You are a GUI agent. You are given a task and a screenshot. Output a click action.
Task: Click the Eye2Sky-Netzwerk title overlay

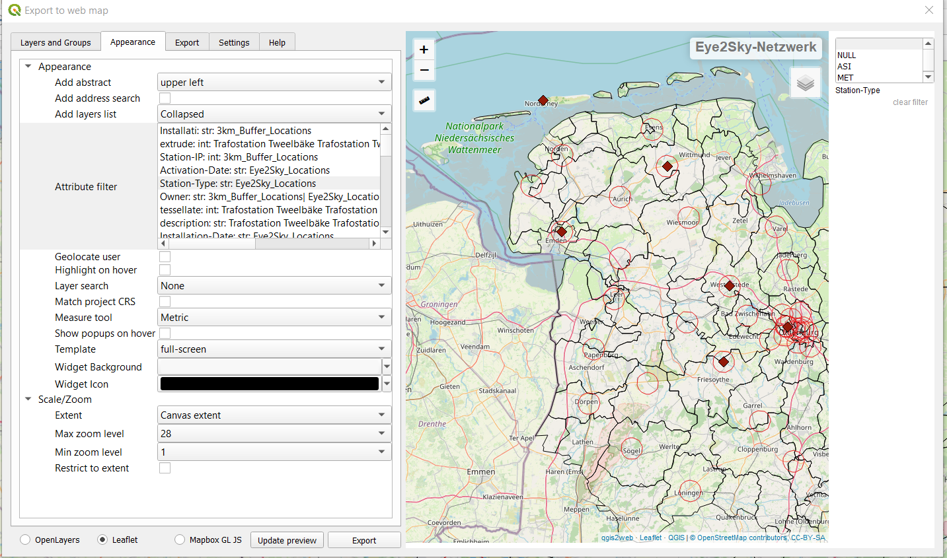(x=755, y=48)
